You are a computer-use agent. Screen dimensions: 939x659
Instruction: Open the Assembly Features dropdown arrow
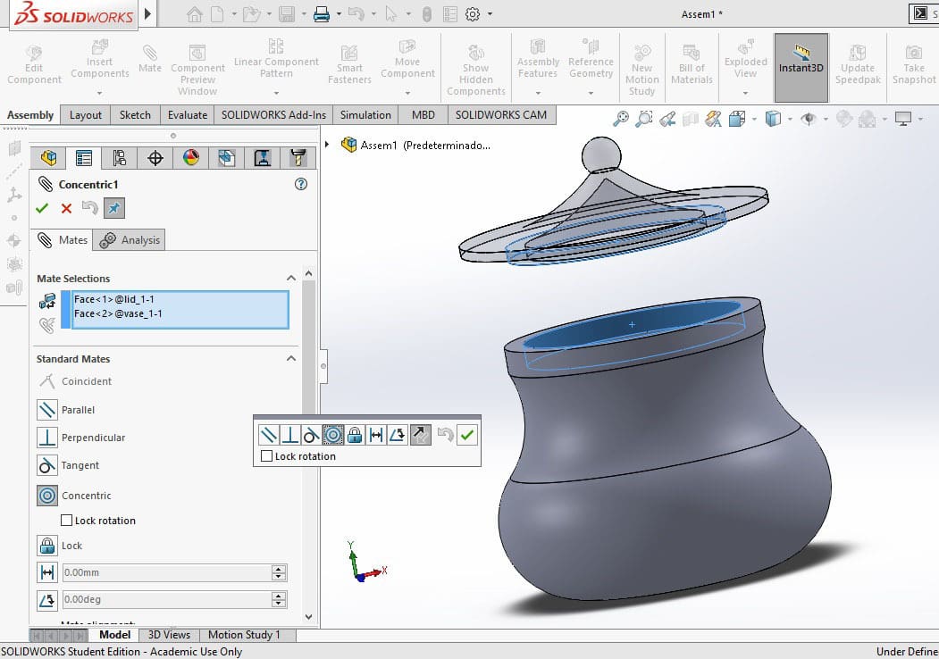click(538, 93)
